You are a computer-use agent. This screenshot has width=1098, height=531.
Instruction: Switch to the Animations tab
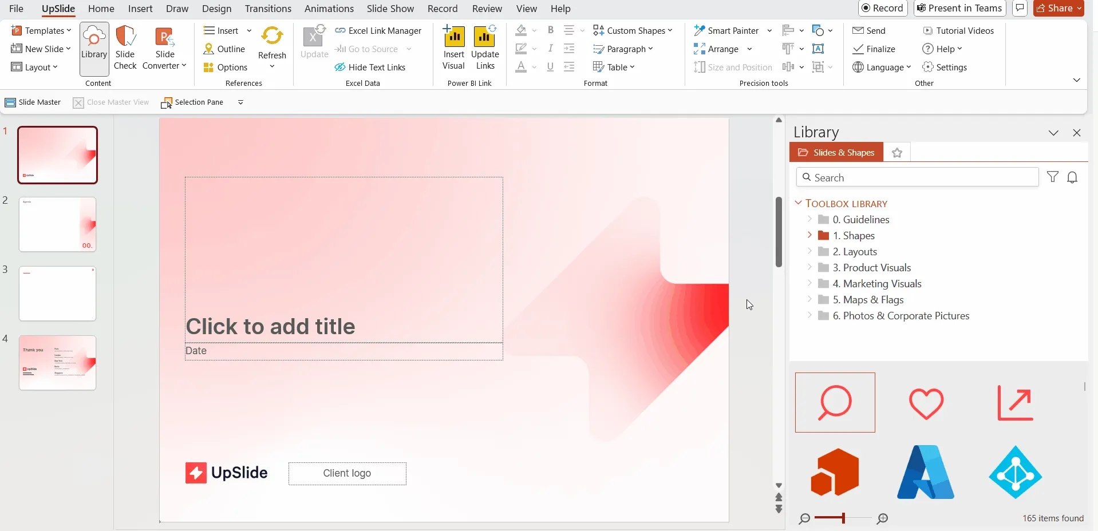click(329, 9)
